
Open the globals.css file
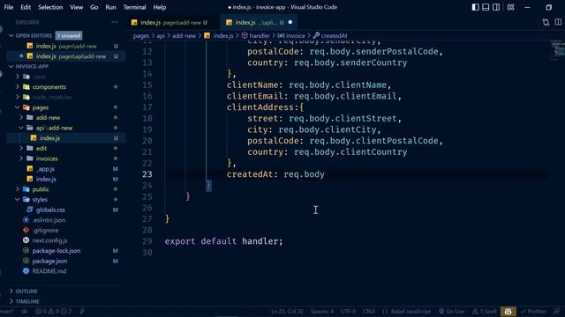click(x=66, y=210)
